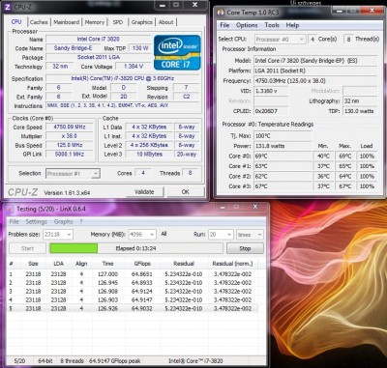
Task: Open the ? help menu in LinX
Action: click(x=81, y=221)
